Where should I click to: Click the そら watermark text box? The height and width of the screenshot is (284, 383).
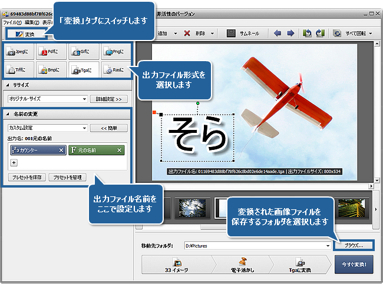[197, 138]
